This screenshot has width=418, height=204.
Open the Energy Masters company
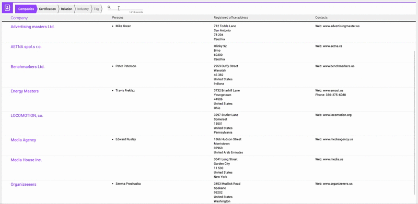(25, 91)
